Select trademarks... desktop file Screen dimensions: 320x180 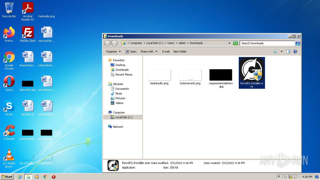(x=46, y=159)
